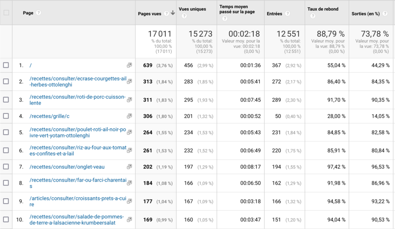This screenshot has height=229, width=395.
Task: Select checkbox for row 1 homepage
Action: (x=6, y=65)
